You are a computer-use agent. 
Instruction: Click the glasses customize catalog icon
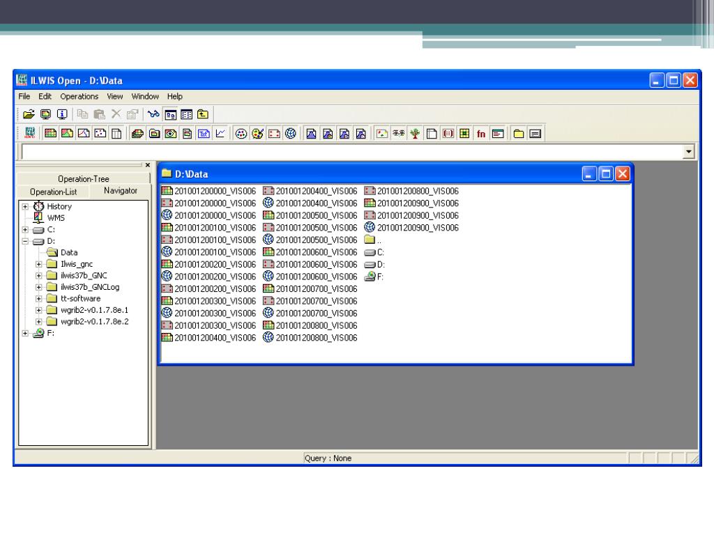click(x=153, y=114)
